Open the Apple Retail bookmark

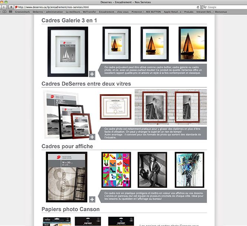(x=179, y=12)
